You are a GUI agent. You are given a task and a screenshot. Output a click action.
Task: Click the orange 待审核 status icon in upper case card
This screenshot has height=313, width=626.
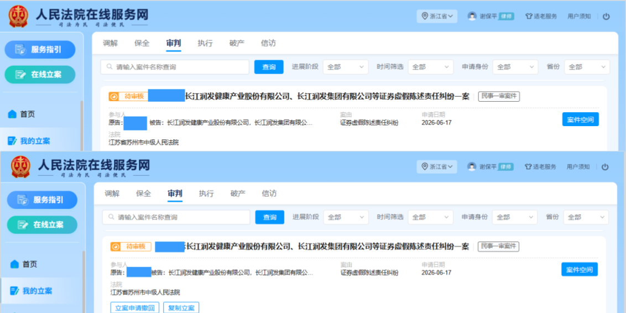coord(114,97)
